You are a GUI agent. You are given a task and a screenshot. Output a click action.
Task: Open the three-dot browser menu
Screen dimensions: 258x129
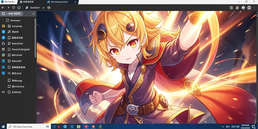254,8
